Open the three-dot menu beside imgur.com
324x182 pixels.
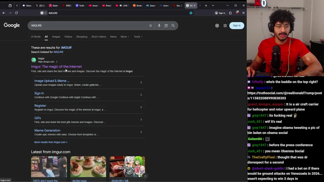click(x=56, y=62)
